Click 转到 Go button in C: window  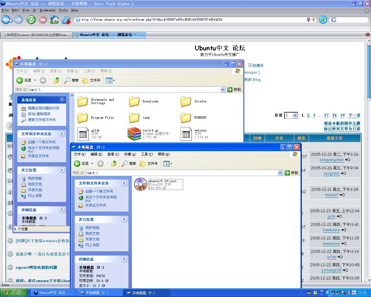tap(234, 90)
